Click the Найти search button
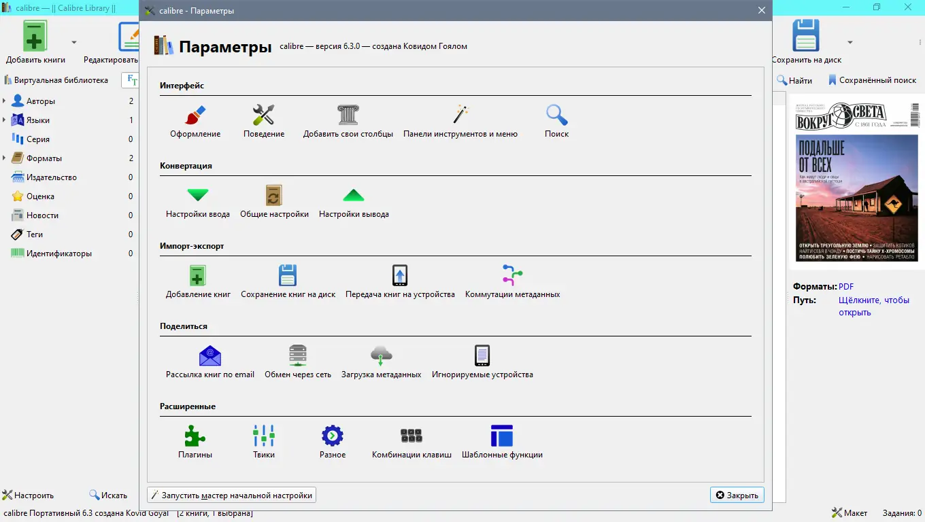The width and height of the screenshot is (925, 522). click(794, 80)
